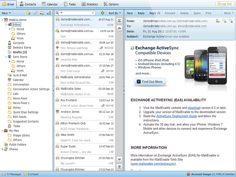Expand the Home folder under Sent Items
The height and width of the screenshot is (177, 236).
pyautogui.click(x=10, y=61)
